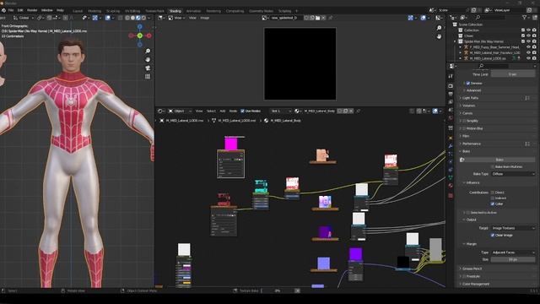Hide the Collection via its eye icon
The image size is (540, 304).
point(529,30)
